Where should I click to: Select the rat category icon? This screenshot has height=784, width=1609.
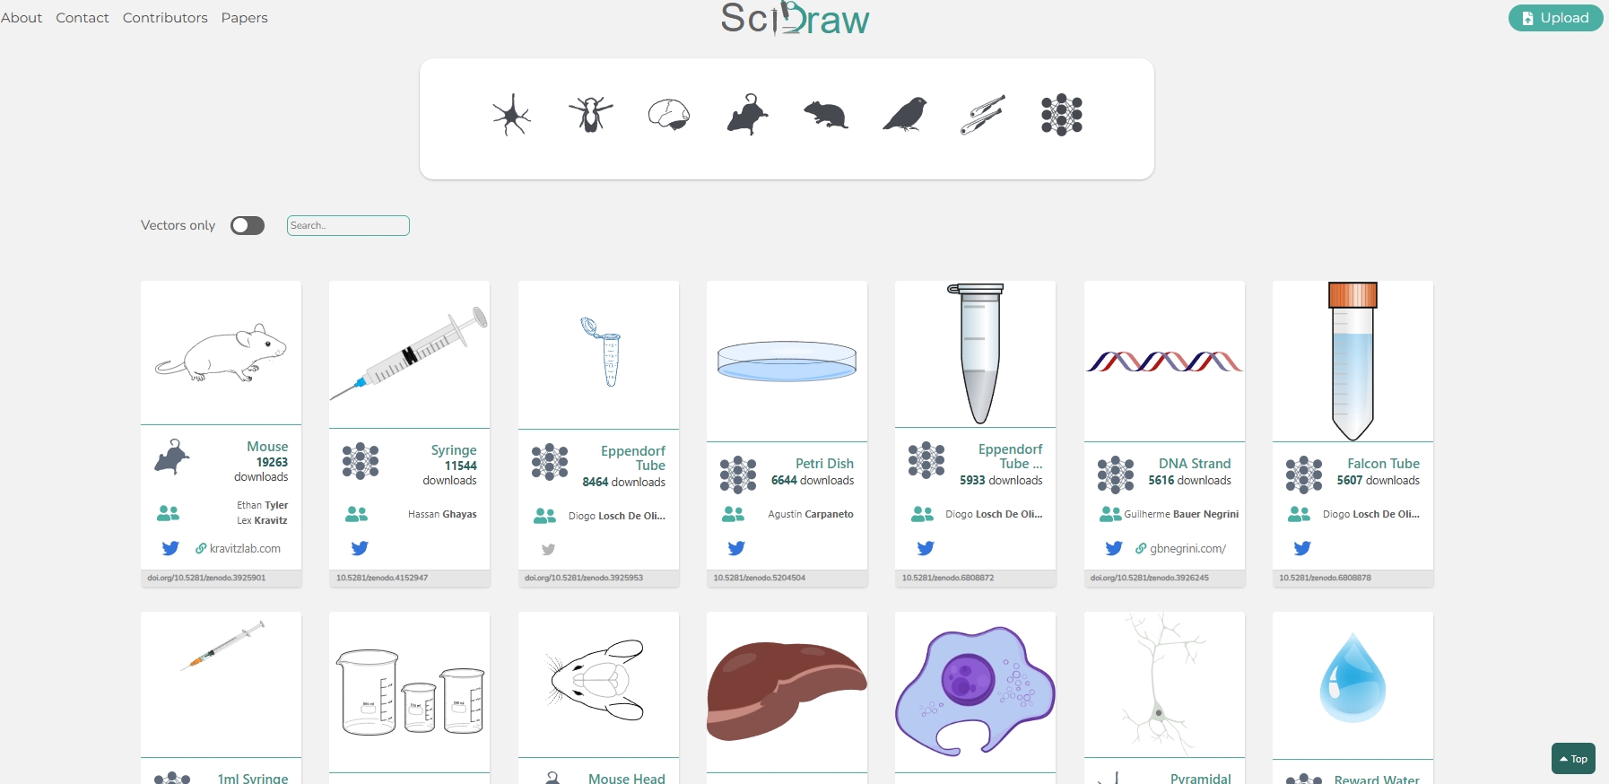(826, 115)
